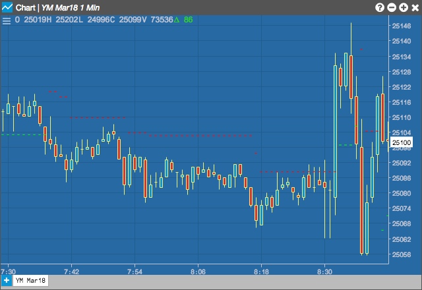Click the 8:18 time axis label
The image size is (422, 290).
tap(261, 272)
